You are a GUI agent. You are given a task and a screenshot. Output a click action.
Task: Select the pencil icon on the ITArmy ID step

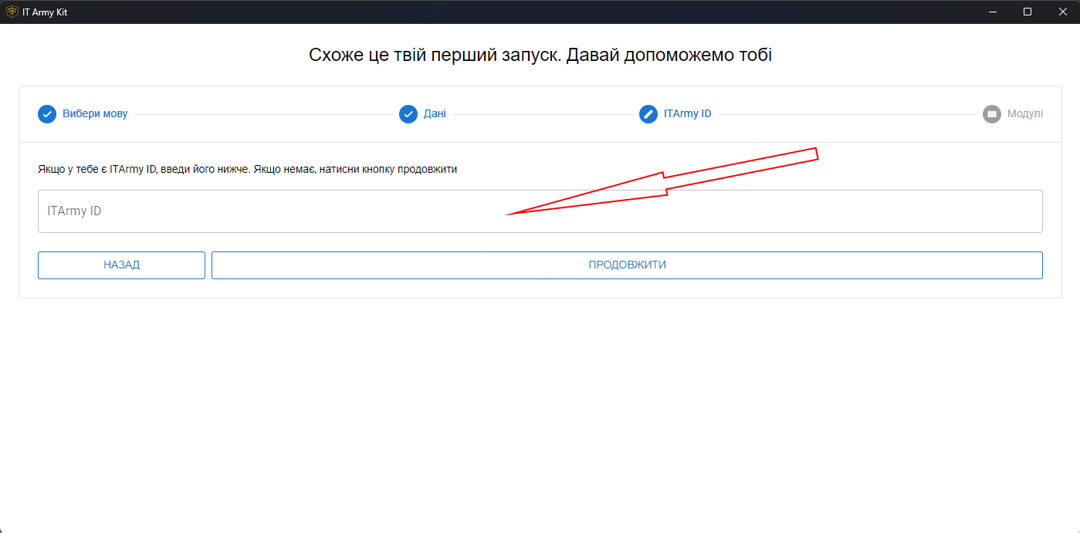(x=648, y=113)
